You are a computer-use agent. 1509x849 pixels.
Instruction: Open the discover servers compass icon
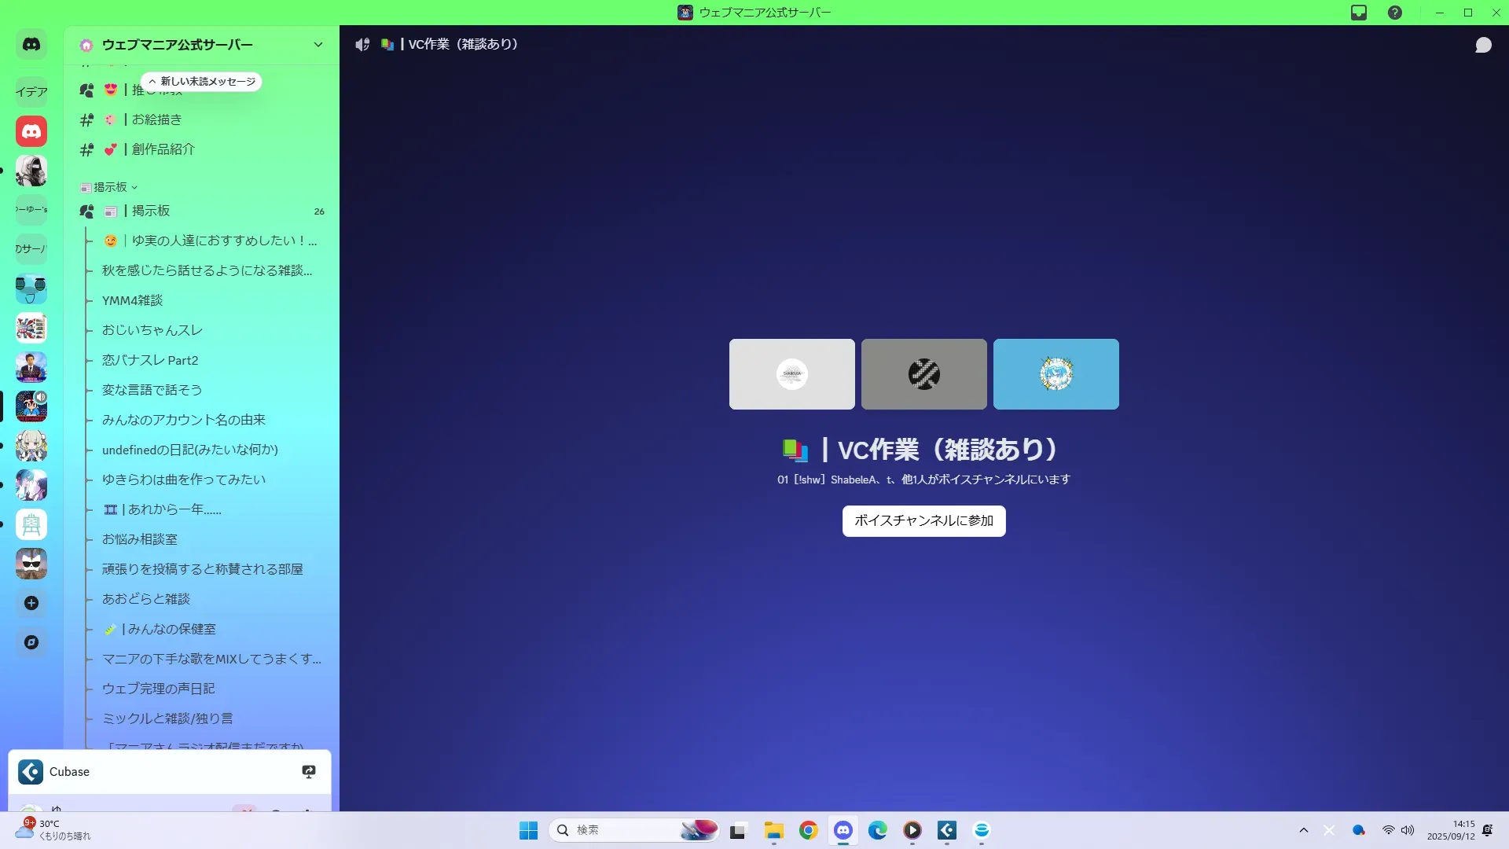coord(31,642)
